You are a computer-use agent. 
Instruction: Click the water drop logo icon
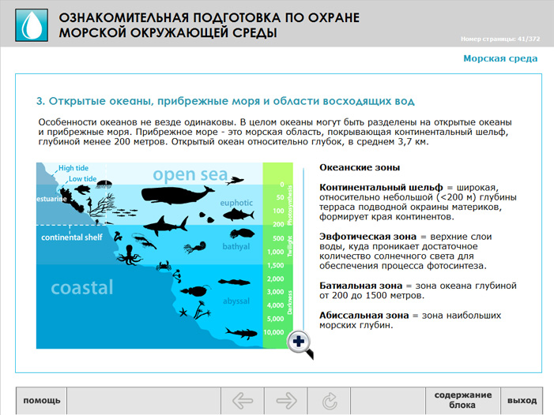32,25
